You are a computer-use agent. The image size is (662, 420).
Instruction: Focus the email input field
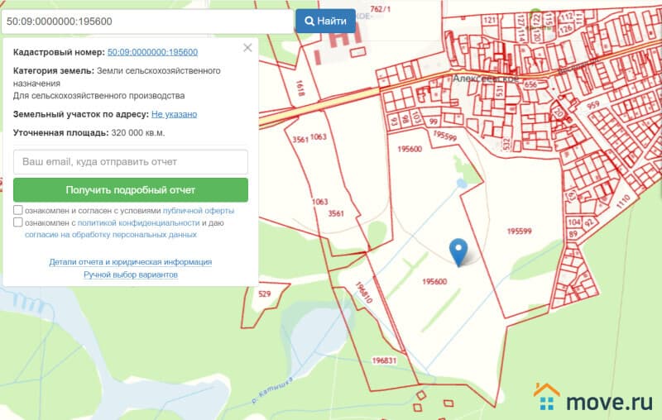[131, 162]
